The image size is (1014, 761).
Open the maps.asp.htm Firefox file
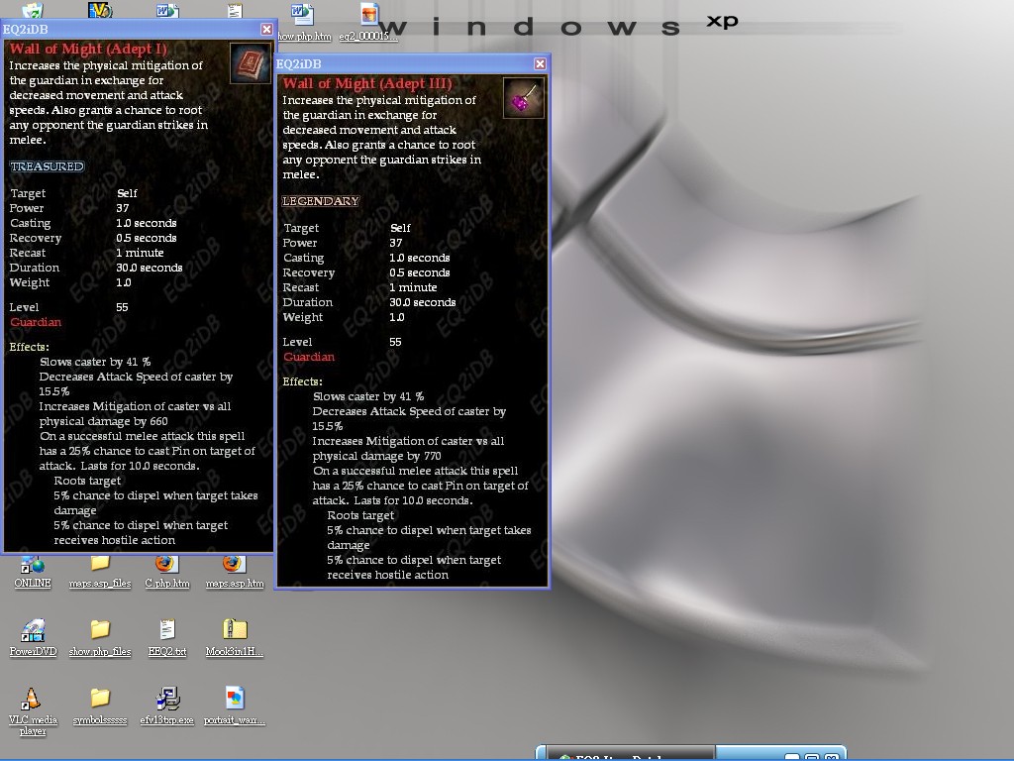point(234,564)
